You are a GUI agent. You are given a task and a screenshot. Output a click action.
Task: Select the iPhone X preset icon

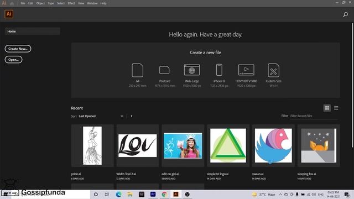click(219, 70)
